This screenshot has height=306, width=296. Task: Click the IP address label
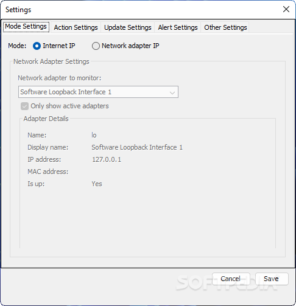coord(44,159)
